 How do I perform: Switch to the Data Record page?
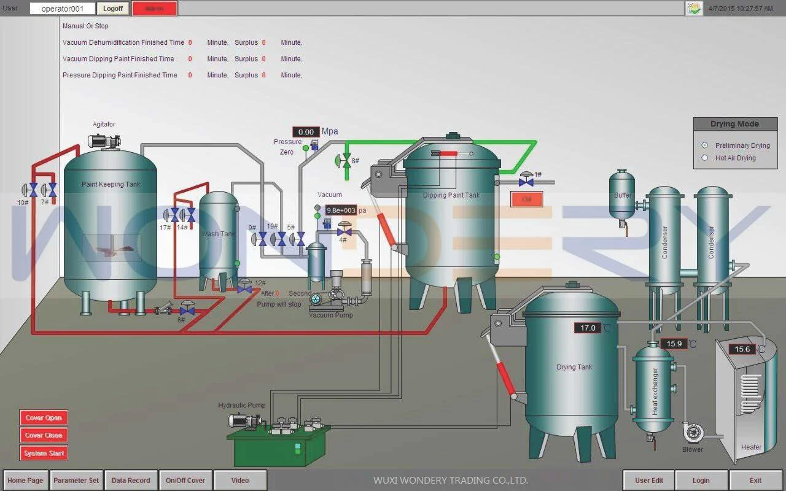point(131,480)
